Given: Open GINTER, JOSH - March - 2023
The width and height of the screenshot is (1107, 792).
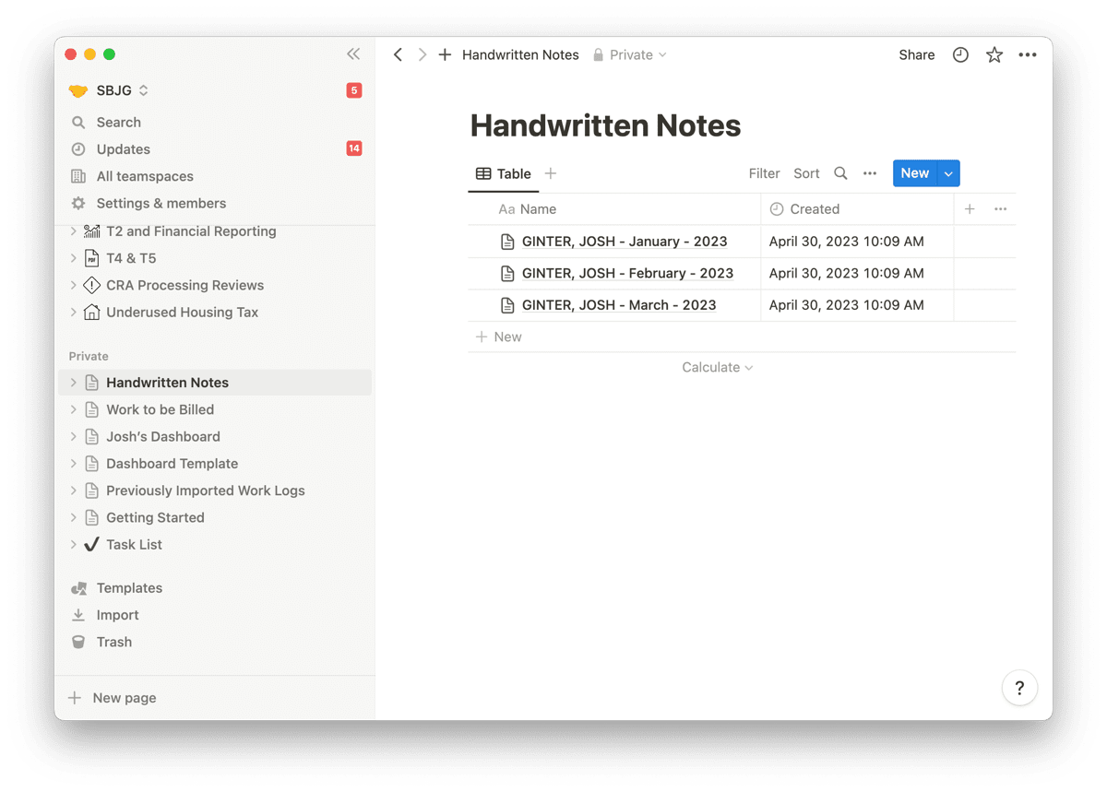Looking at the screenshot, I should [619, 305].
